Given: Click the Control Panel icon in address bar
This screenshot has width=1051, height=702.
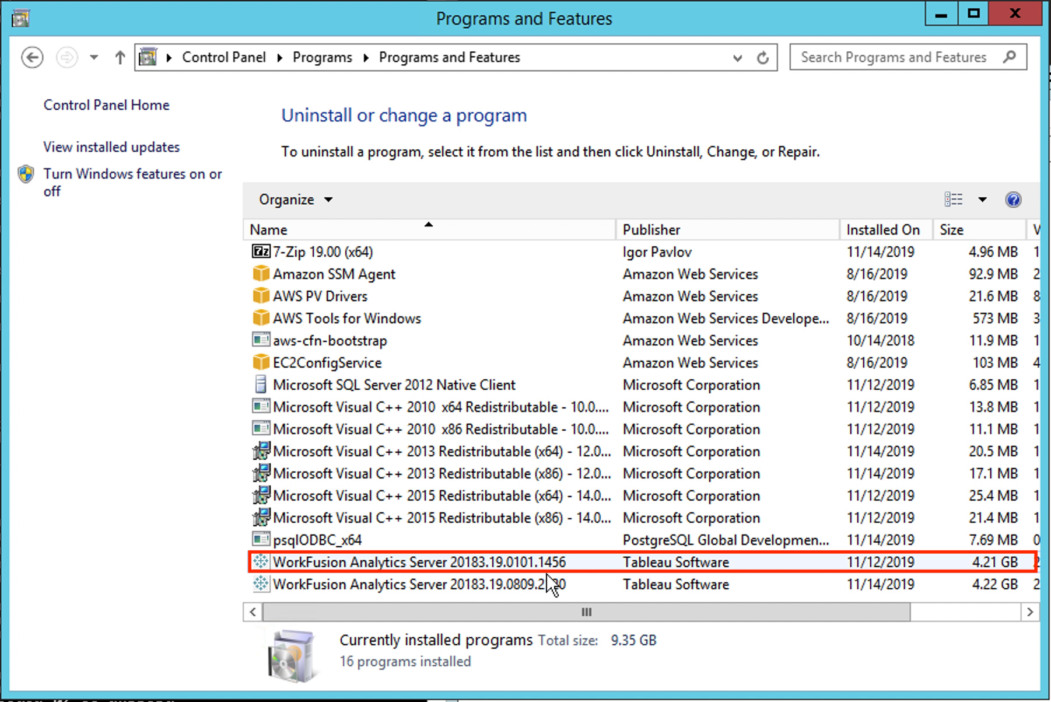Looking at the screenshot, I should [148, 57].
